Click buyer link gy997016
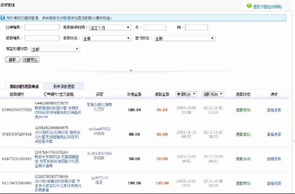The width and height of the screenshot is (295, 194). (99, 178)
